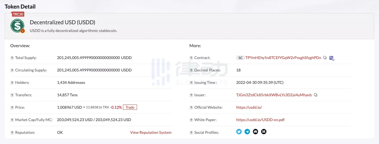This screenshot has width=379, height=144.
Task: Copy the issuer address using copy icon
Action: [316, 95]
